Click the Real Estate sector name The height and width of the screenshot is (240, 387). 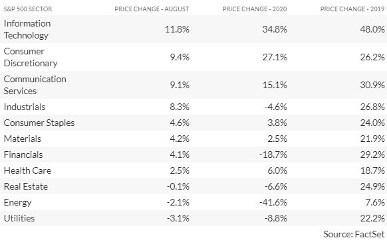26,186
